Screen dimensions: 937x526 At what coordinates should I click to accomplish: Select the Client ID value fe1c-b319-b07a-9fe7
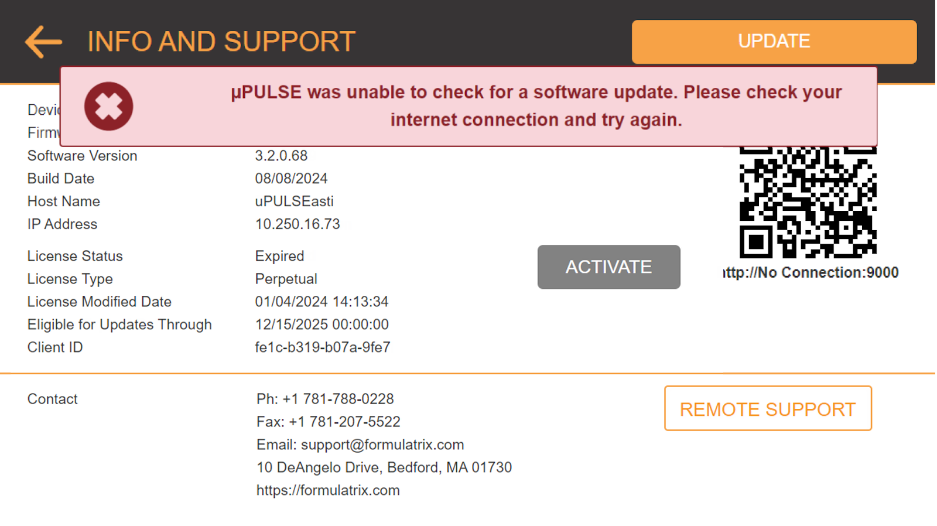pyautogui.click(x=323, y=347)
